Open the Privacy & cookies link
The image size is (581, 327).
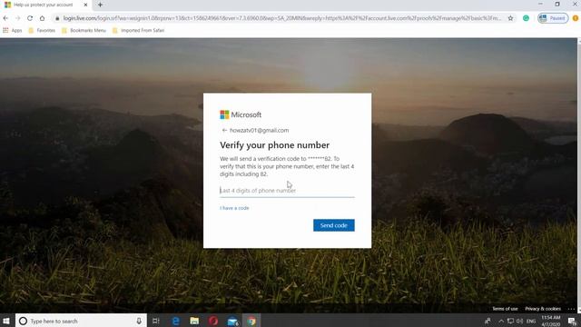pyautogui.click(x=543, y=309)
